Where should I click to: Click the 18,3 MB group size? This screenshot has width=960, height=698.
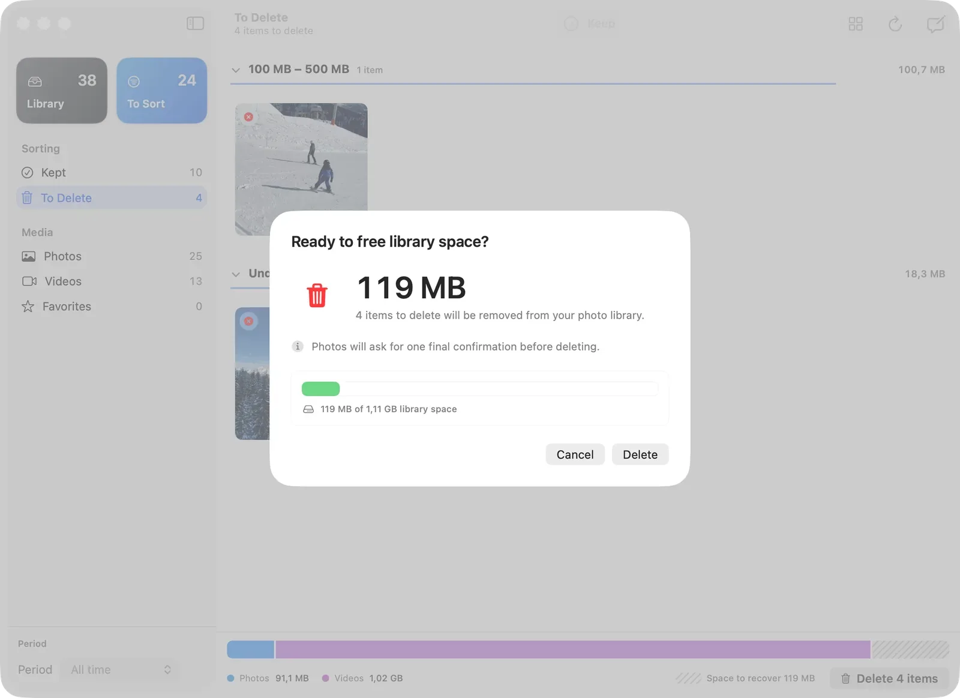click(x=925, y=274)
